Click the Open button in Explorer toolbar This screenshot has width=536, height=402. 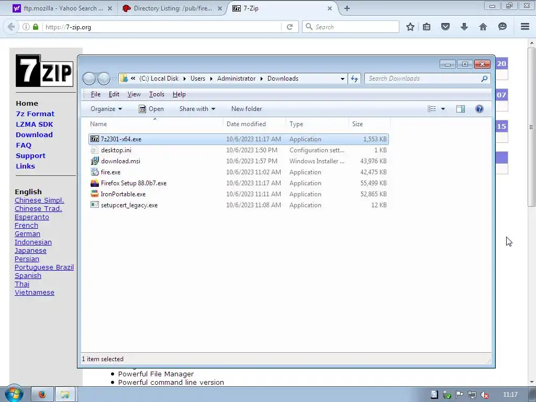pos(151,109)
